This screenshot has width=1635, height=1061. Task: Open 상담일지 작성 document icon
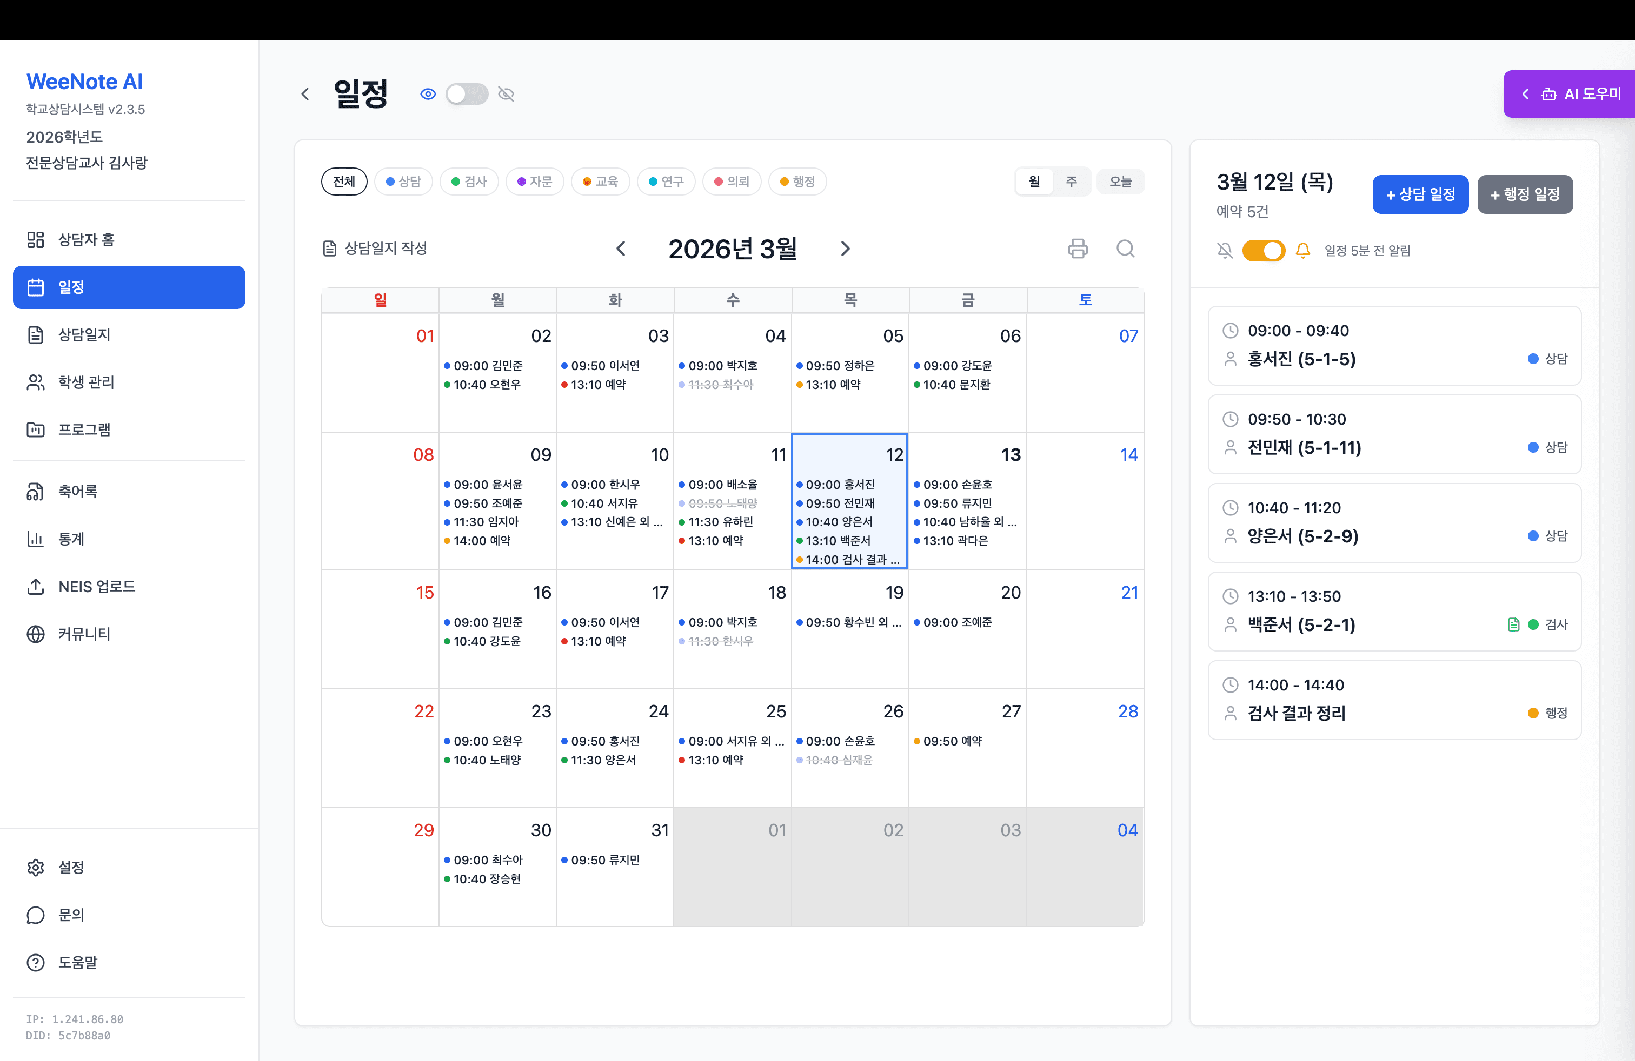click(x=329, y=249)
